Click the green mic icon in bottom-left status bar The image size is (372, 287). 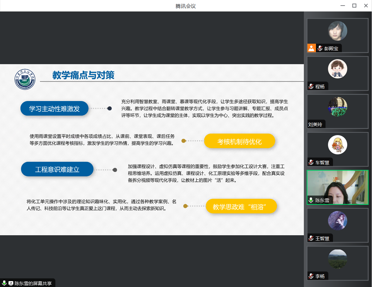(4, 283)
